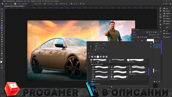
Task: Open the Градиенты panel button
Action: [167, 13]
